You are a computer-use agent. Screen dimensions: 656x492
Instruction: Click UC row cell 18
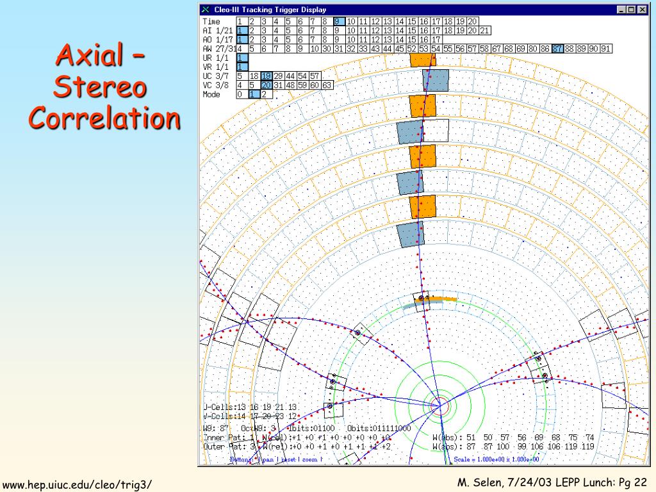[254, 76]
